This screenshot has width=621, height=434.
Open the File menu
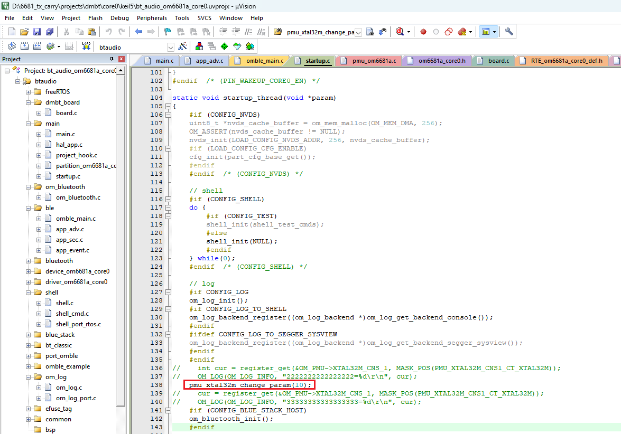point(10,18)
